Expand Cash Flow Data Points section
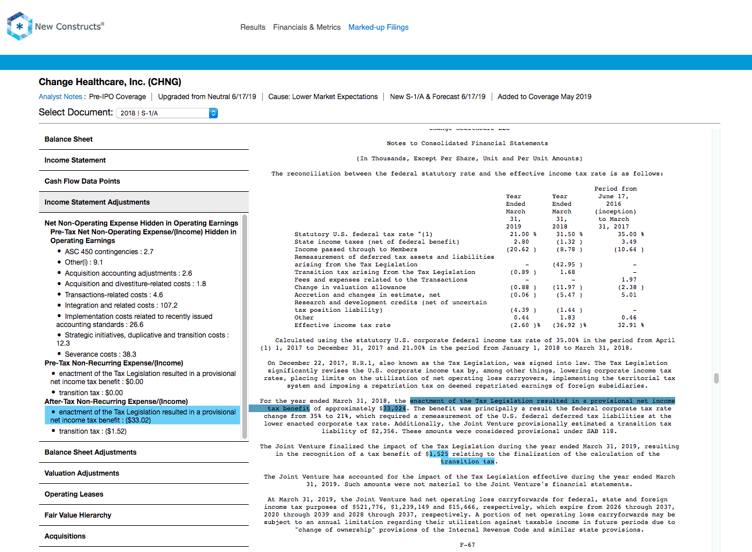The height and width of the screenshot is (552, 752). coord(144,181)
